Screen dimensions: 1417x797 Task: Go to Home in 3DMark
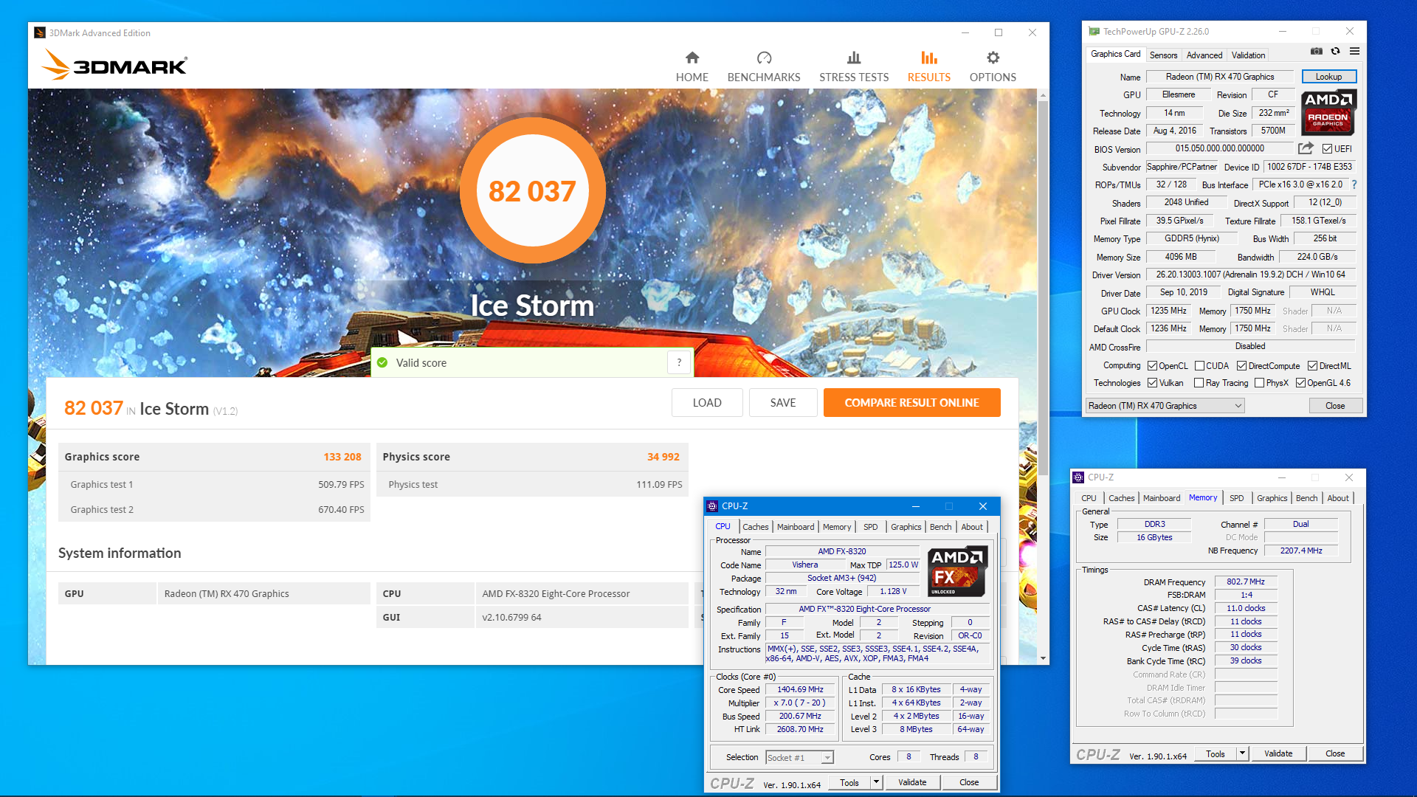click(692, 66)
